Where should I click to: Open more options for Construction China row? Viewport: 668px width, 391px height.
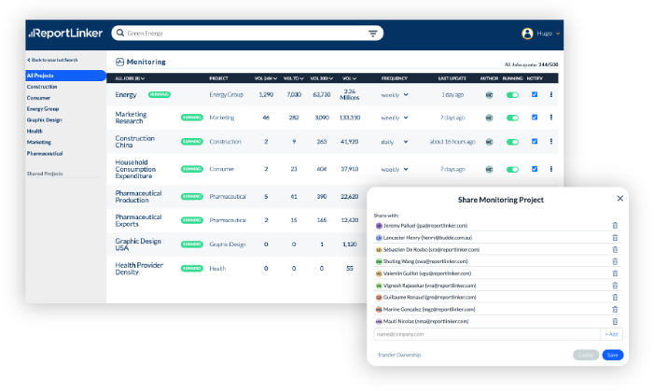[x=551, y=142]
